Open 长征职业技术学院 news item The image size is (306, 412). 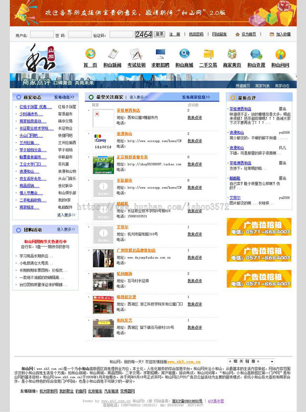coord(36,128)
